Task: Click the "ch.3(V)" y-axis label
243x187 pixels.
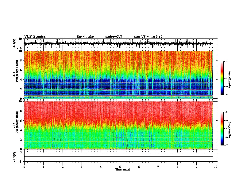Action: click(15, 157)
